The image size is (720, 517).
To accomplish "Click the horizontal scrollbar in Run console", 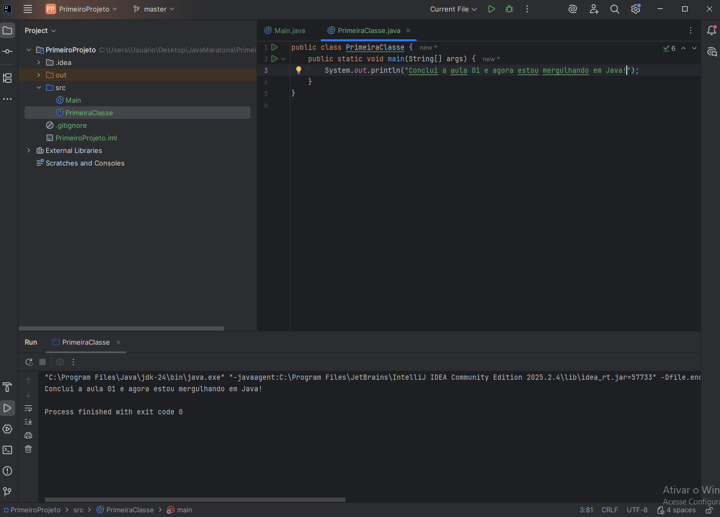I will pyautogui.click(x=195, y=500).
